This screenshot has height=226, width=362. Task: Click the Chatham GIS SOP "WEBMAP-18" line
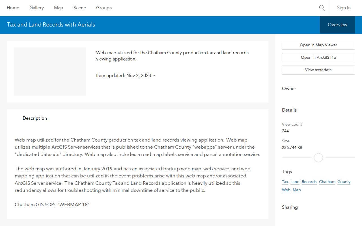coord(52,205)
